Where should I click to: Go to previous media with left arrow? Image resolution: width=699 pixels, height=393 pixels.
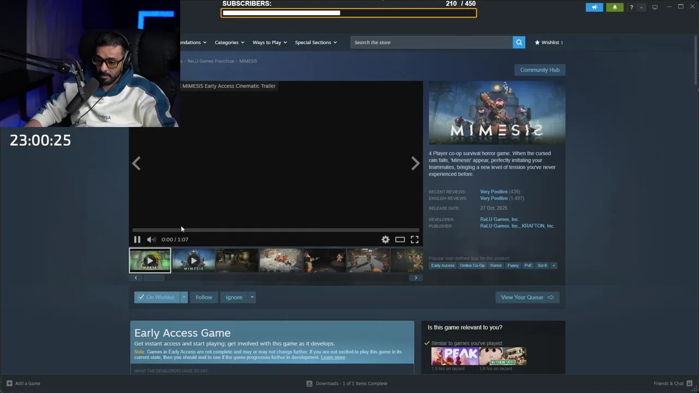point(136,163)
